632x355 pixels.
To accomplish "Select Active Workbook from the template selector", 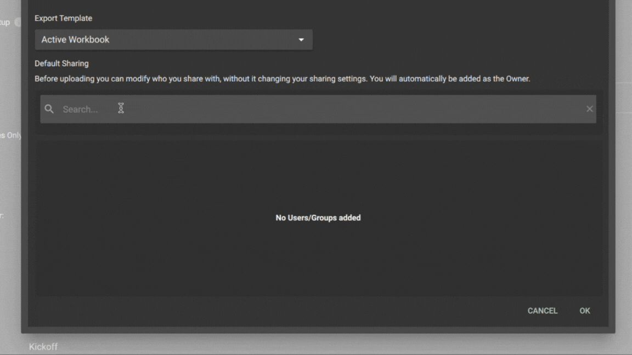I will coord(174,39).
